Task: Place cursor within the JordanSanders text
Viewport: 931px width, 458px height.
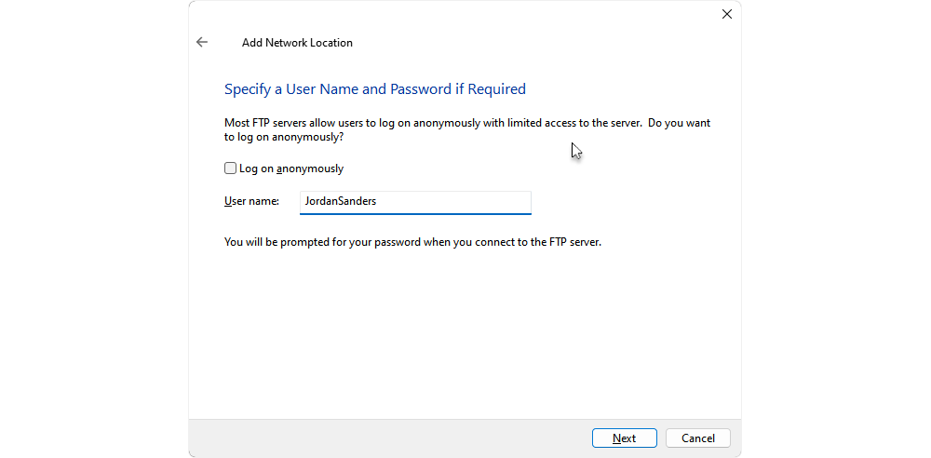Action: tap(341, 201)
